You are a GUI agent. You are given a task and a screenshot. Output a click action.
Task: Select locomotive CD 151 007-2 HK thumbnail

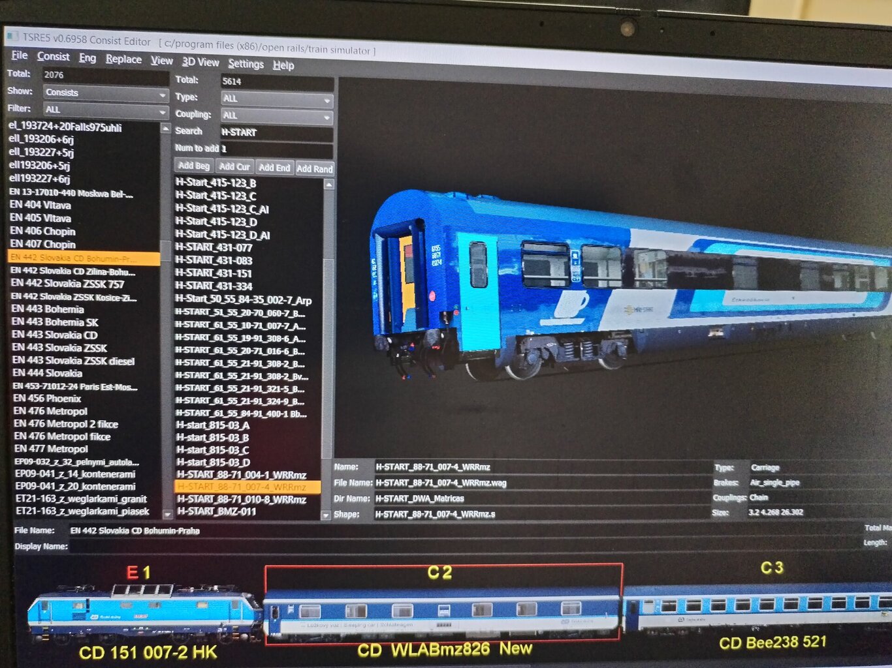144,613
